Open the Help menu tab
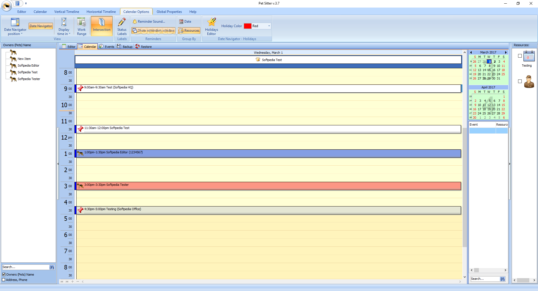 coord(193,12)
